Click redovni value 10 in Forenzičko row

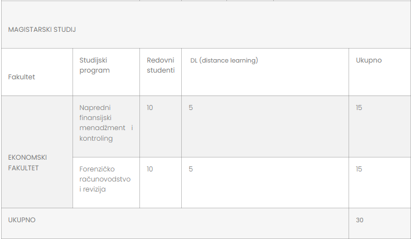149,169
